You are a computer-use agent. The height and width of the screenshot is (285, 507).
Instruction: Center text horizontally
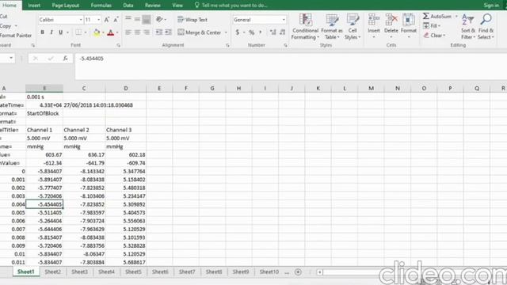point(137,32)
